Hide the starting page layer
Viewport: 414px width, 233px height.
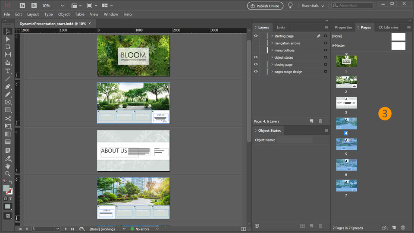pyautogui.click(x=256, y=36)
